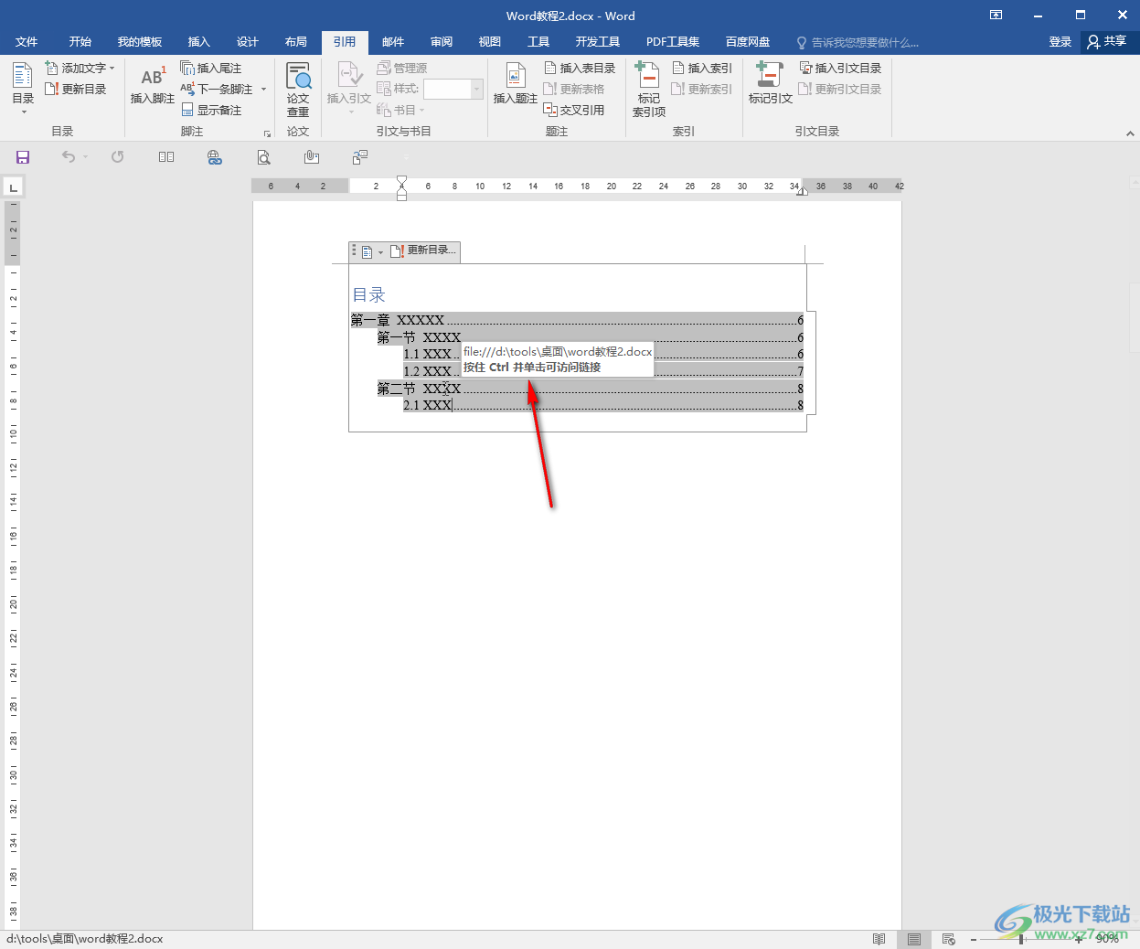
Task: Click 添加文字 dropdown in ribbon
Action: [80, 68]
